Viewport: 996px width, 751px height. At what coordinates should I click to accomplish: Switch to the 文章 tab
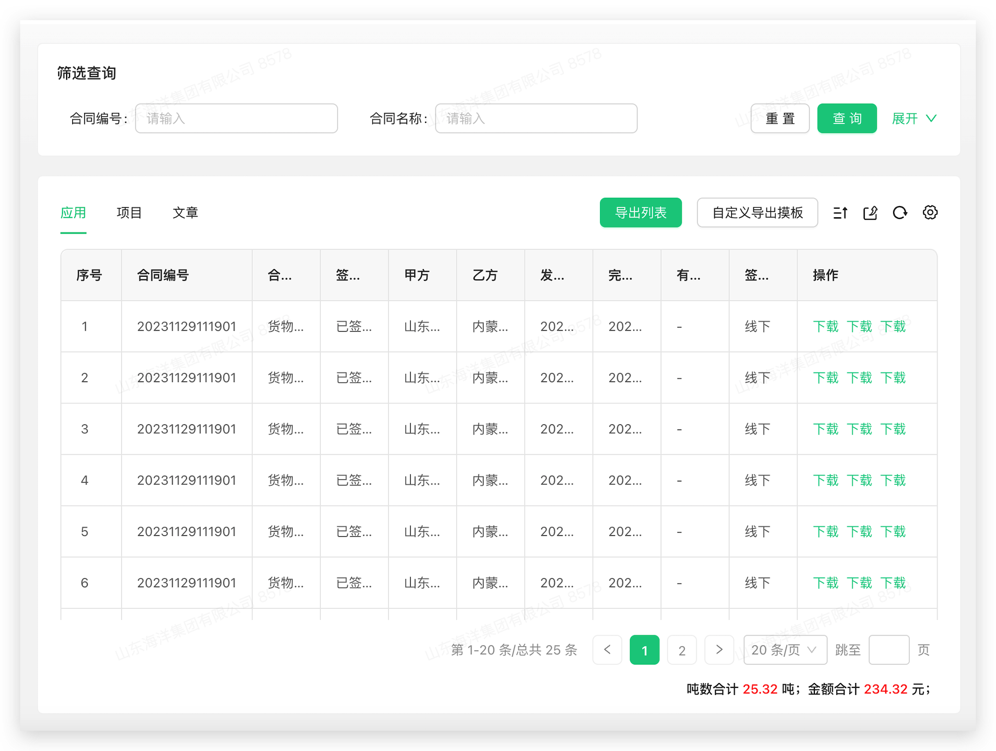click(x=185, y=213)
